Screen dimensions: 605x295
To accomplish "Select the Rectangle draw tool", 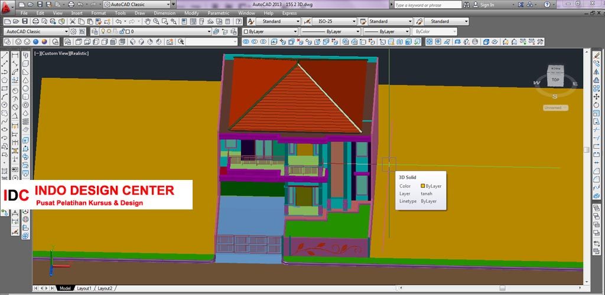I will [x=5, y=88].
